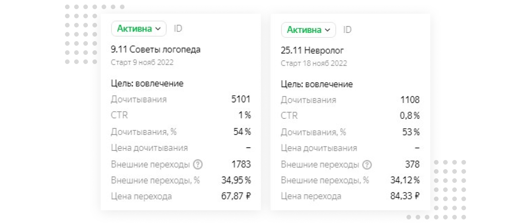The height and width of the screenshot is (224, 531).
Task: Select external clicks count 1783
Action: [241, 164]
